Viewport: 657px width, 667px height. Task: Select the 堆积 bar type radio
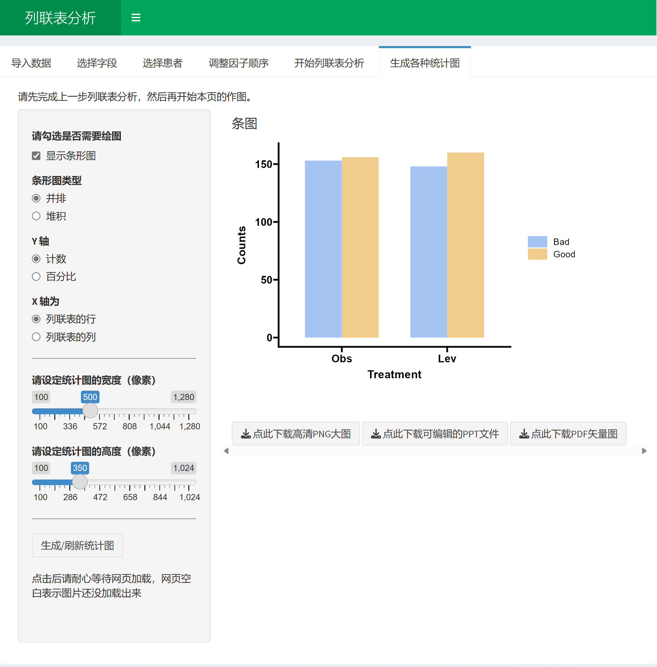tap(36, 216)
